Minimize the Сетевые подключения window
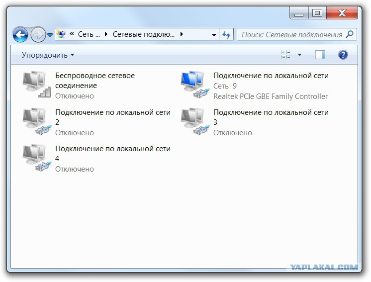Image resolution: width=371 pixels, height=282 pixels. 299,13
